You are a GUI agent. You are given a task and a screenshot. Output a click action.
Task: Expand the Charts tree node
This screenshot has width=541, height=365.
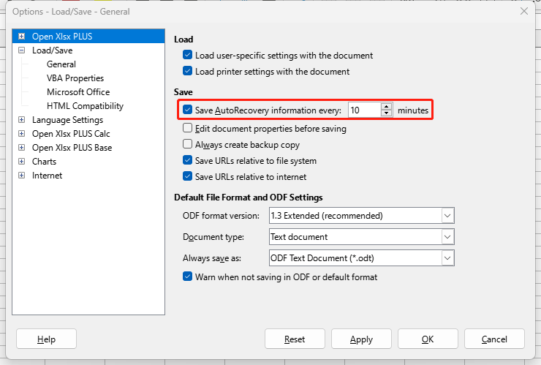pyautogui.click(x=22, y=161)
